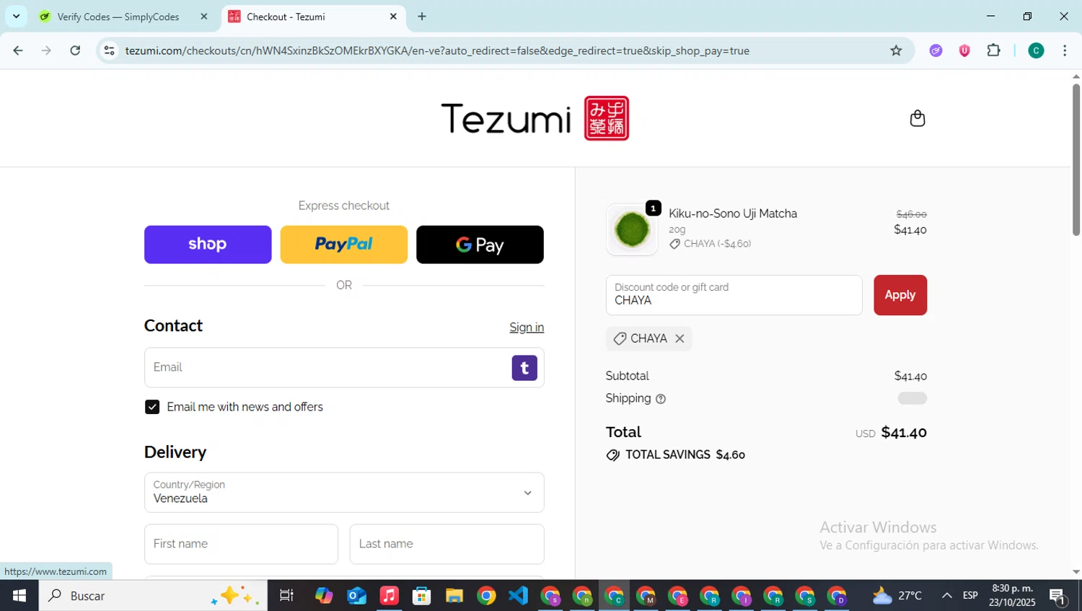Screen dimensions: 1082x611
Task: View site information icon in address bar
Action: click(x=109, y=50)
